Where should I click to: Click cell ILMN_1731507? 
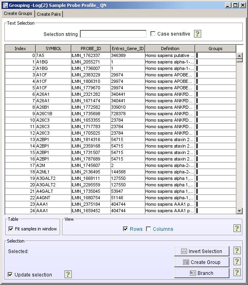(x=91, y=152)
